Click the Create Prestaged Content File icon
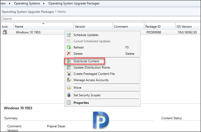Image resolution: width=201 pixels, height=132 pixels. pyautogui.click(x=69, y=74)
